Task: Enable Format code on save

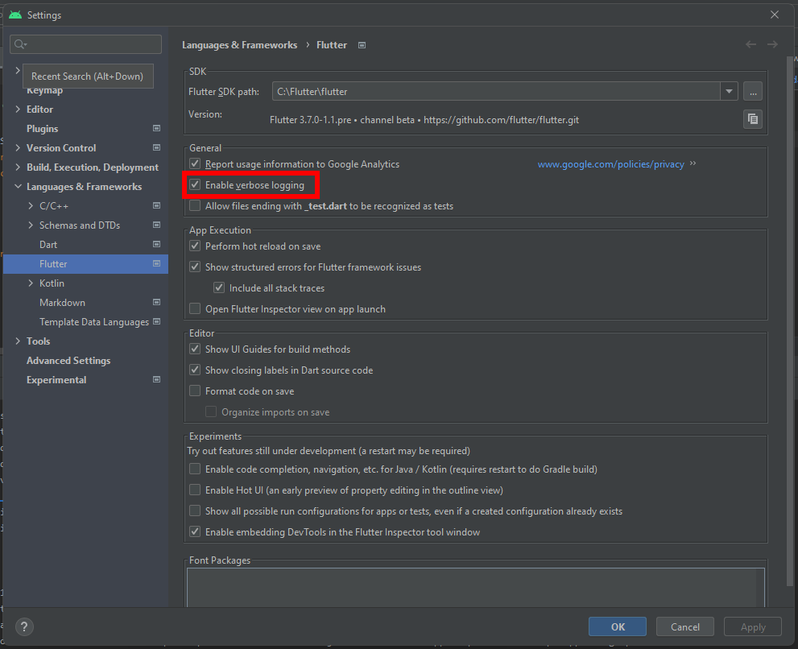Action: coord(194,391)
